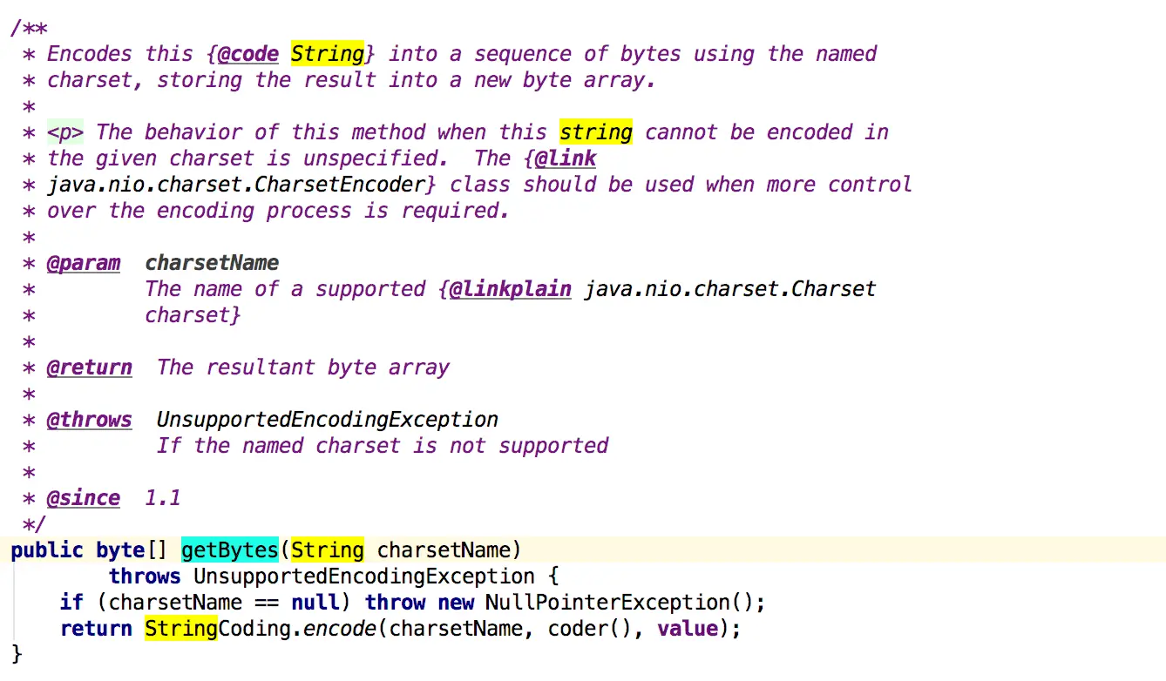Image resolution: width=1166 pixels, height=681 pixels.
Task: Click the @return Javadoc tag
Action: click(x=90, y=367)
